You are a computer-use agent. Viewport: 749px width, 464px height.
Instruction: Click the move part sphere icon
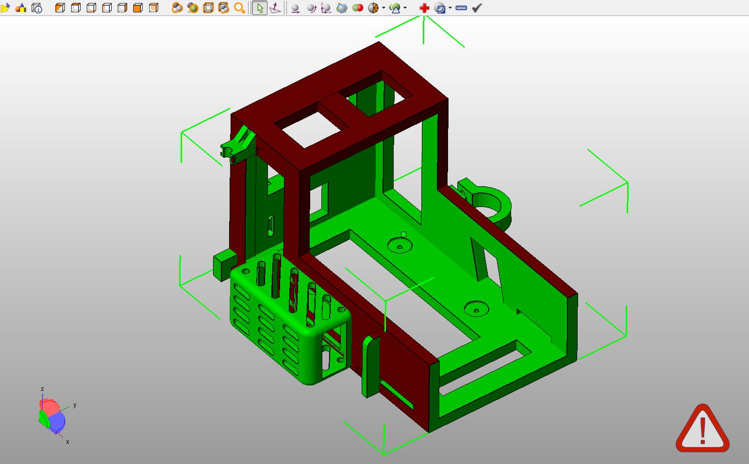pos(295,8)
